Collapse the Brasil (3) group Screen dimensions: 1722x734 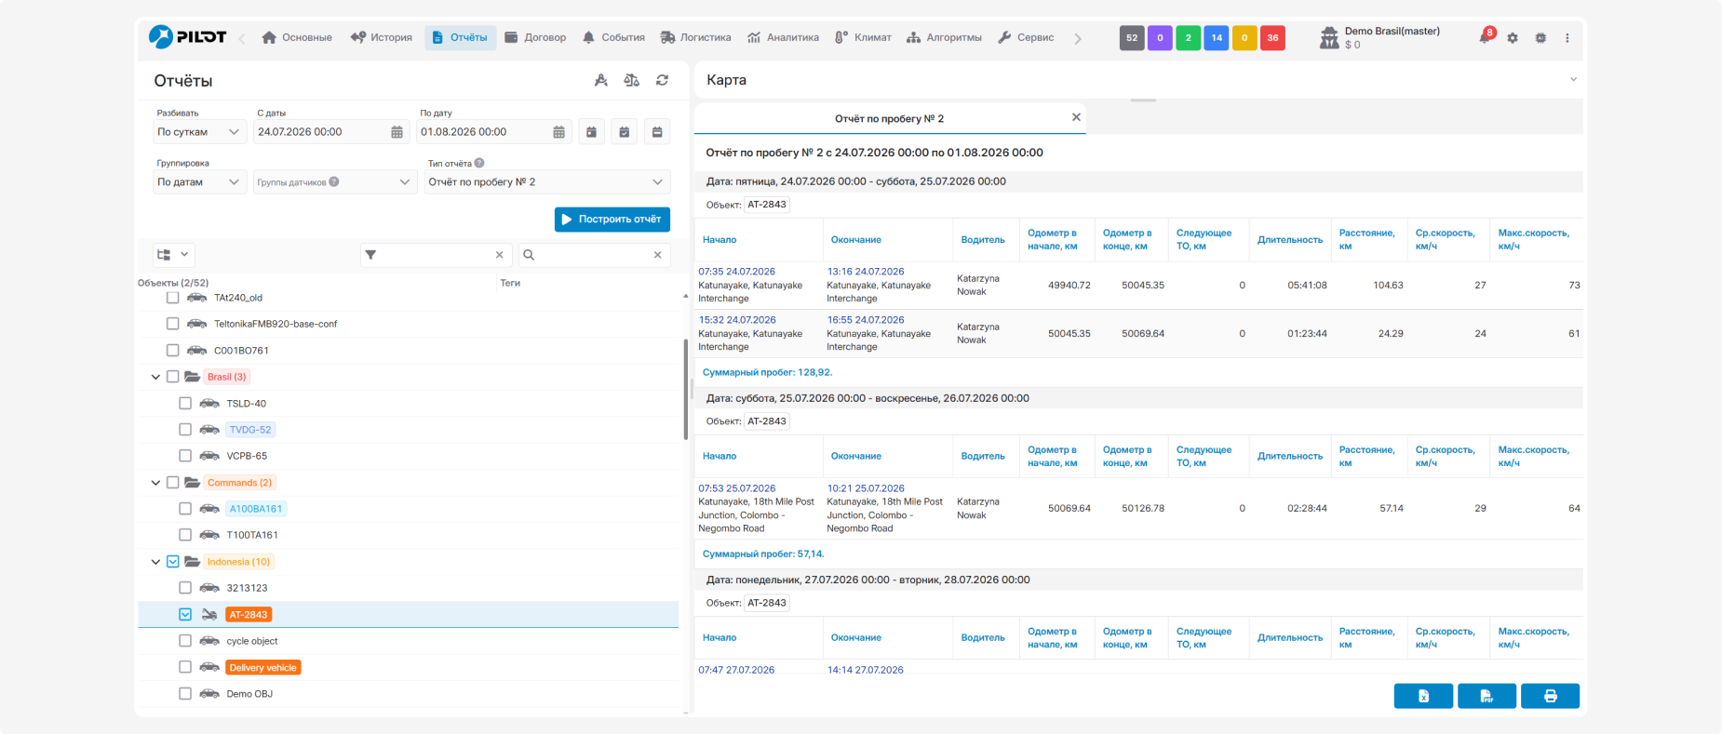155,377
